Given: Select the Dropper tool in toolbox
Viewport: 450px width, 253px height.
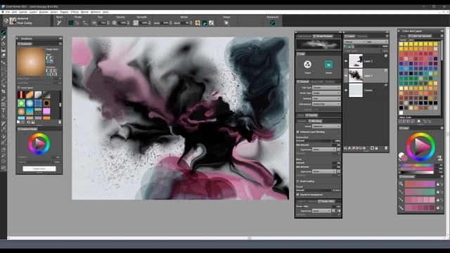Looking at the screenshot, I should [4, 38].
